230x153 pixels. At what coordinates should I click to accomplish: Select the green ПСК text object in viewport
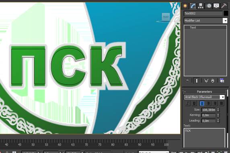click(67, 66)
